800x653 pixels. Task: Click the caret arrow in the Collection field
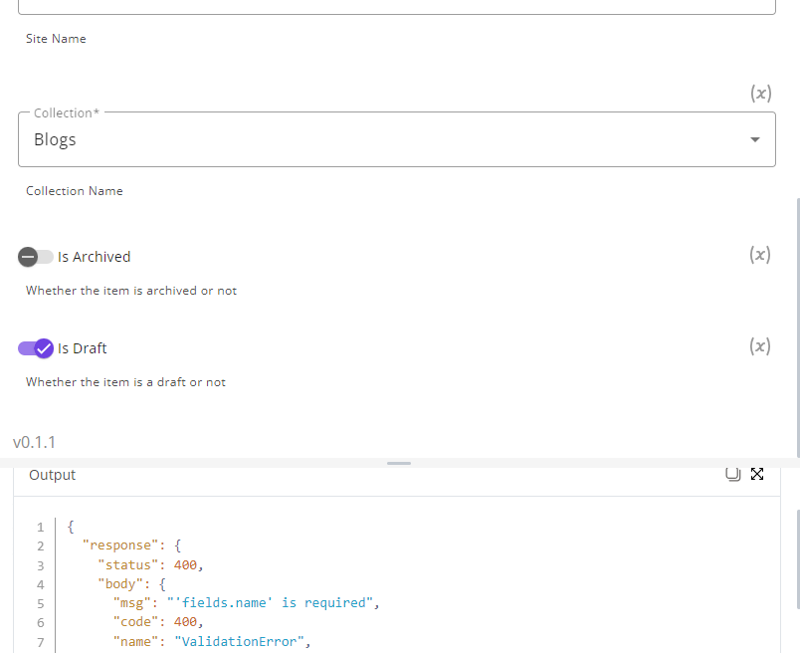(755, 139)
